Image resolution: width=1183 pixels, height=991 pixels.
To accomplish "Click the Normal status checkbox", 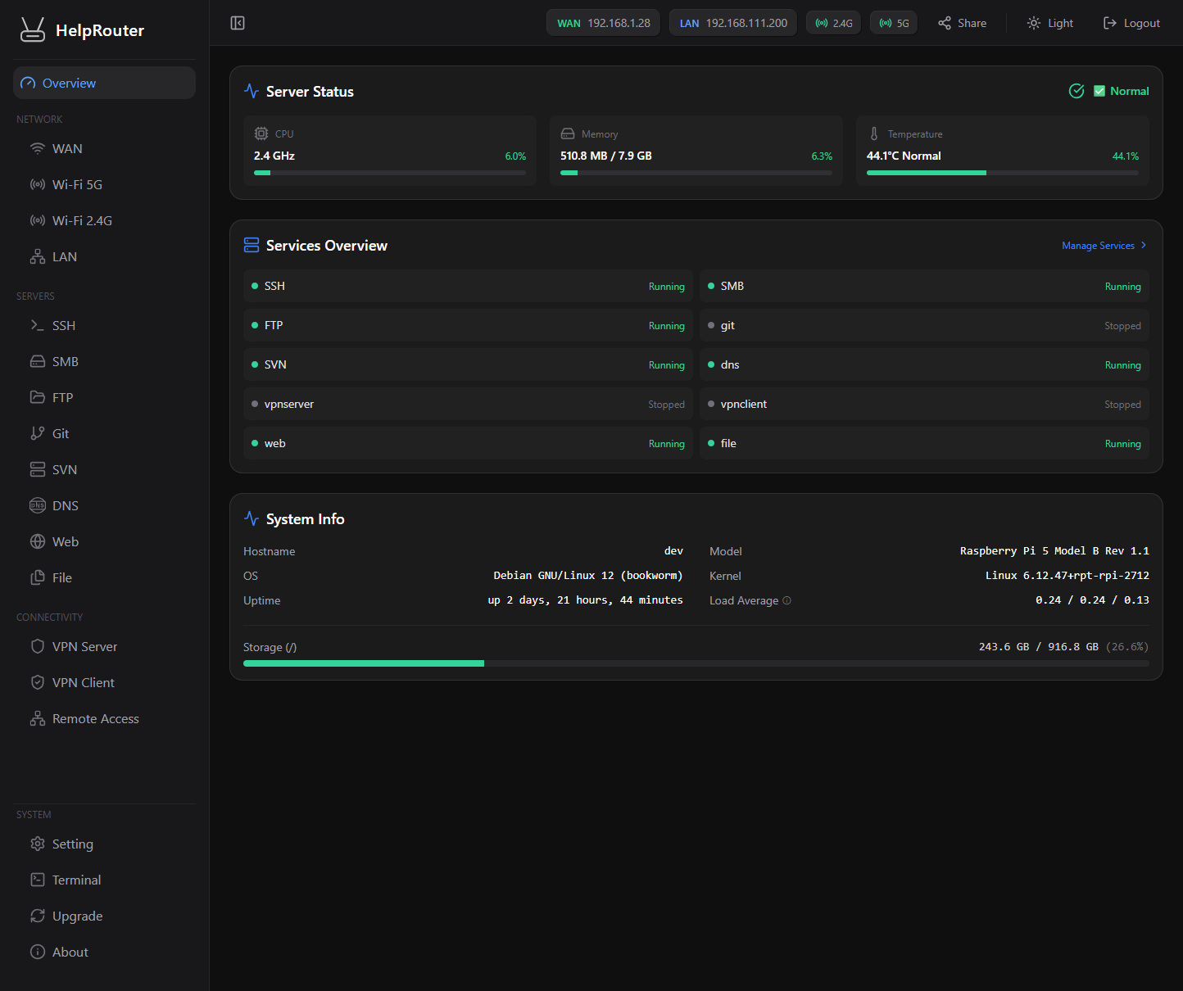I will [1100, 91].
